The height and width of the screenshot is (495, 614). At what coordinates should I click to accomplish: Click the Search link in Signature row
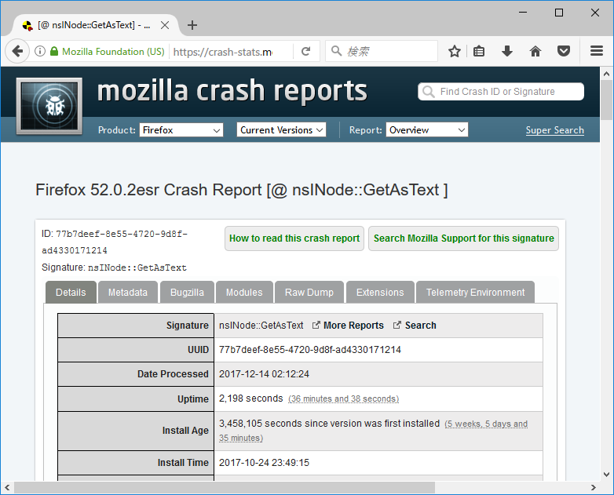tap(420, 326)
